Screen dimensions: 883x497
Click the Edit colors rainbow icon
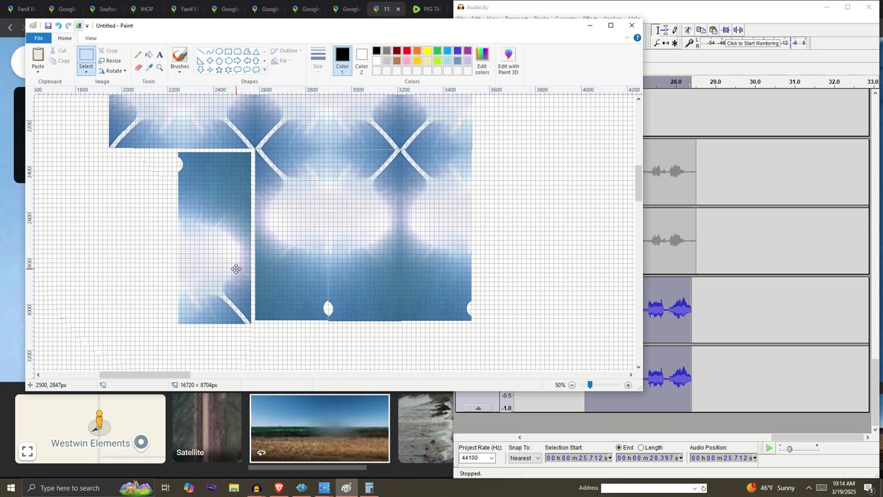(482, 54)
